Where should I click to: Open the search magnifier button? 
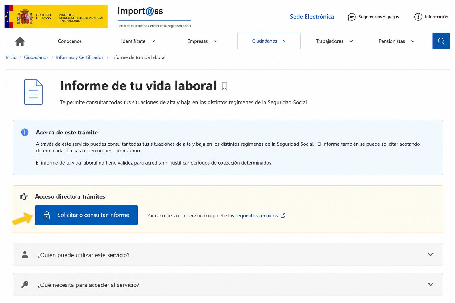pyautogui.click(x=441, y=41)
